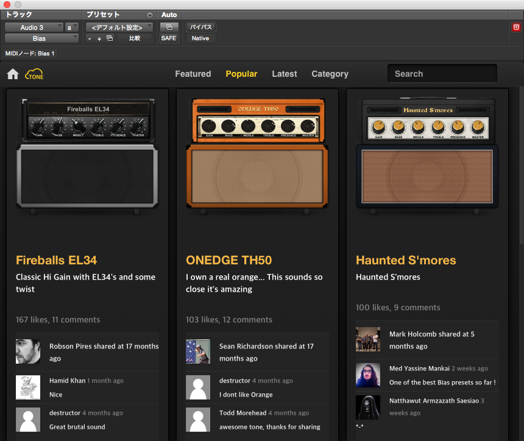This screenshot has width=524, height=441.
Task: Click the MIDIノード: Bias 1 label
Action: click(x=30, y=54)
